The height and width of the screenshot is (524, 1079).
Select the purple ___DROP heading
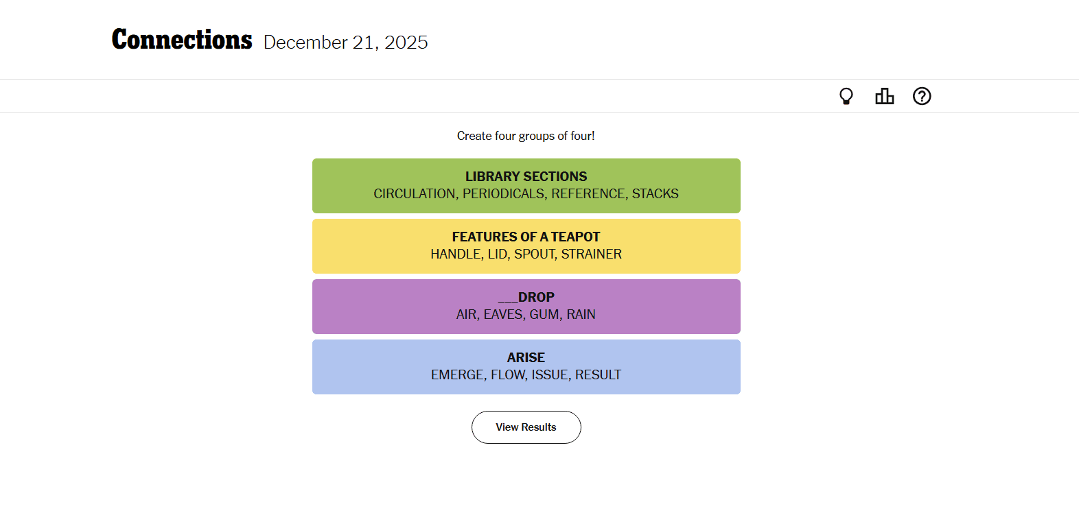(x=526, y=297)
